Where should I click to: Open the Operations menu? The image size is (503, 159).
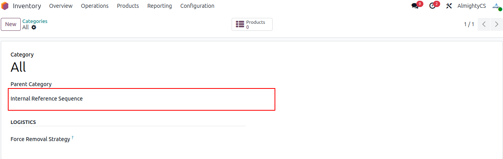pyautogui.click(x=95, y=6)
